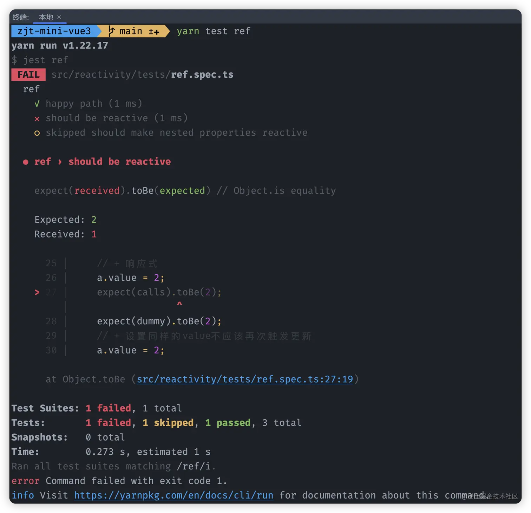Click the git branch icon in prompt
The height and width of the screenshot is (513, 531).
(112, 31)
